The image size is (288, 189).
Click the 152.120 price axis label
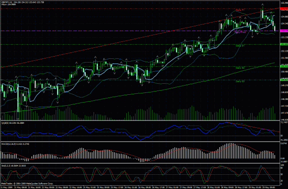[284, 51]
